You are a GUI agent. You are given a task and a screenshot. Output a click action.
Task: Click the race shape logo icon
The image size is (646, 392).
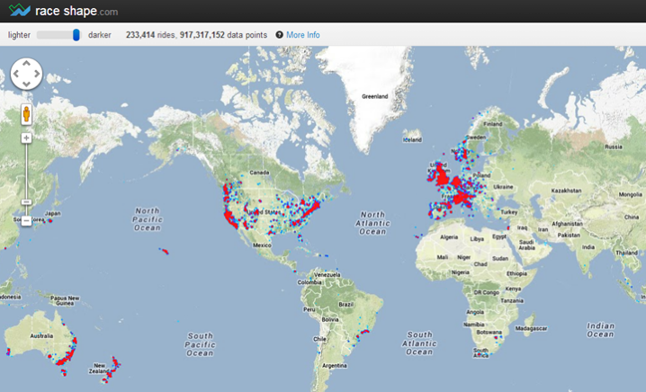[x=19, y=11]
